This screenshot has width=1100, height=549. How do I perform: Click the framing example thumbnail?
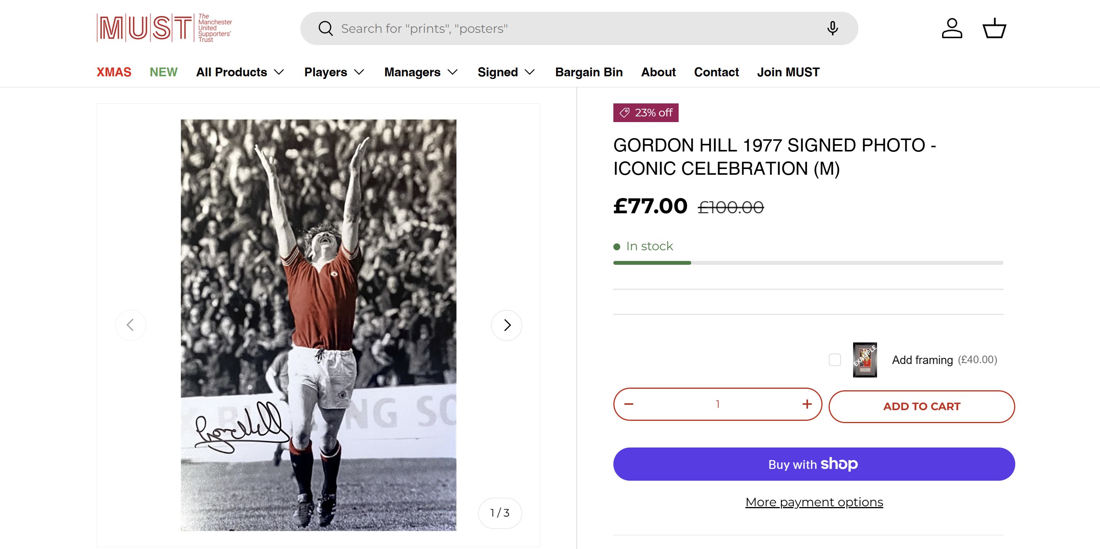865,360
